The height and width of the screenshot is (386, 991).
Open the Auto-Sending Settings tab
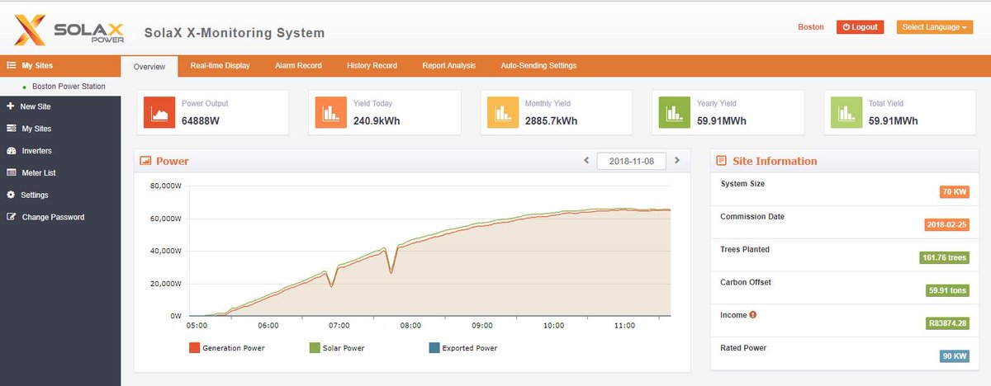[538, 65]
